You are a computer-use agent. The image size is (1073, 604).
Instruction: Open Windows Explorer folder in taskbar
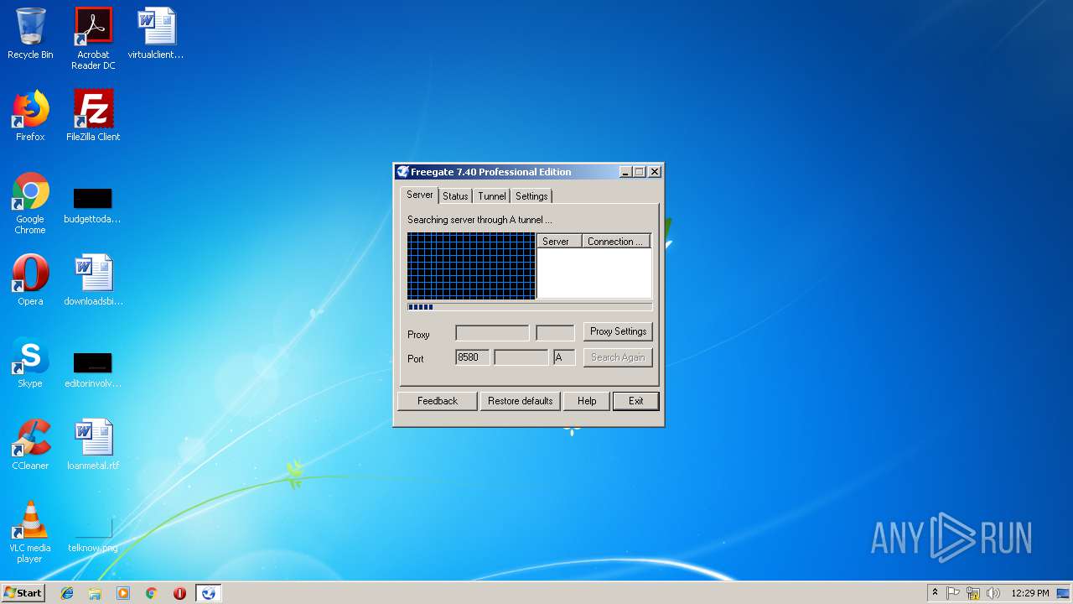tap(95, 593)
